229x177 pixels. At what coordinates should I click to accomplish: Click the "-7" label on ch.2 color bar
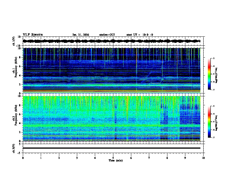tap(213, 137)
